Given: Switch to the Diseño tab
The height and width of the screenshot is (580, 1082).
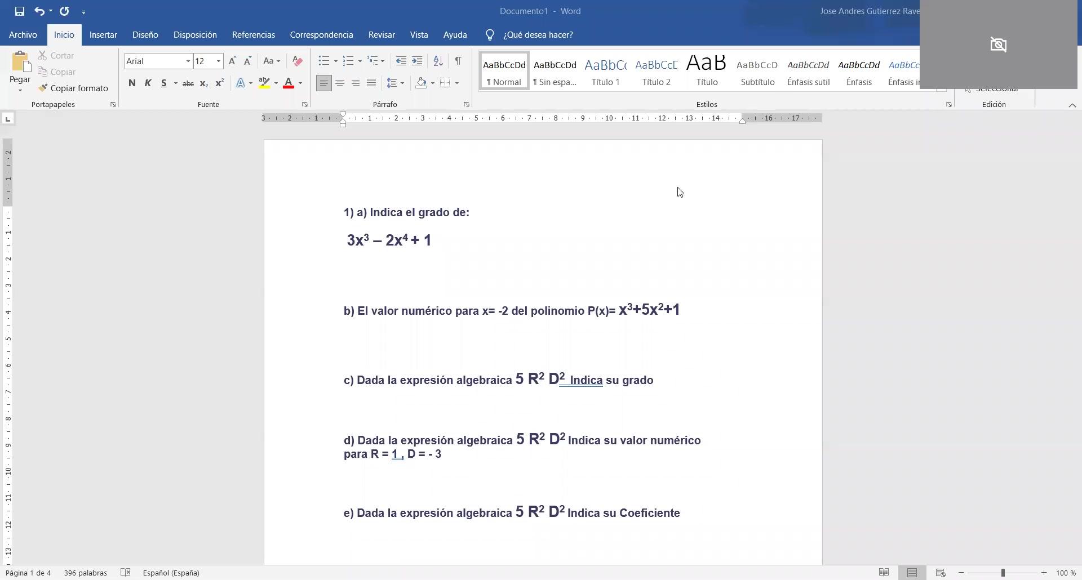Looking at the screenshot, I should (x=145, y=35).
